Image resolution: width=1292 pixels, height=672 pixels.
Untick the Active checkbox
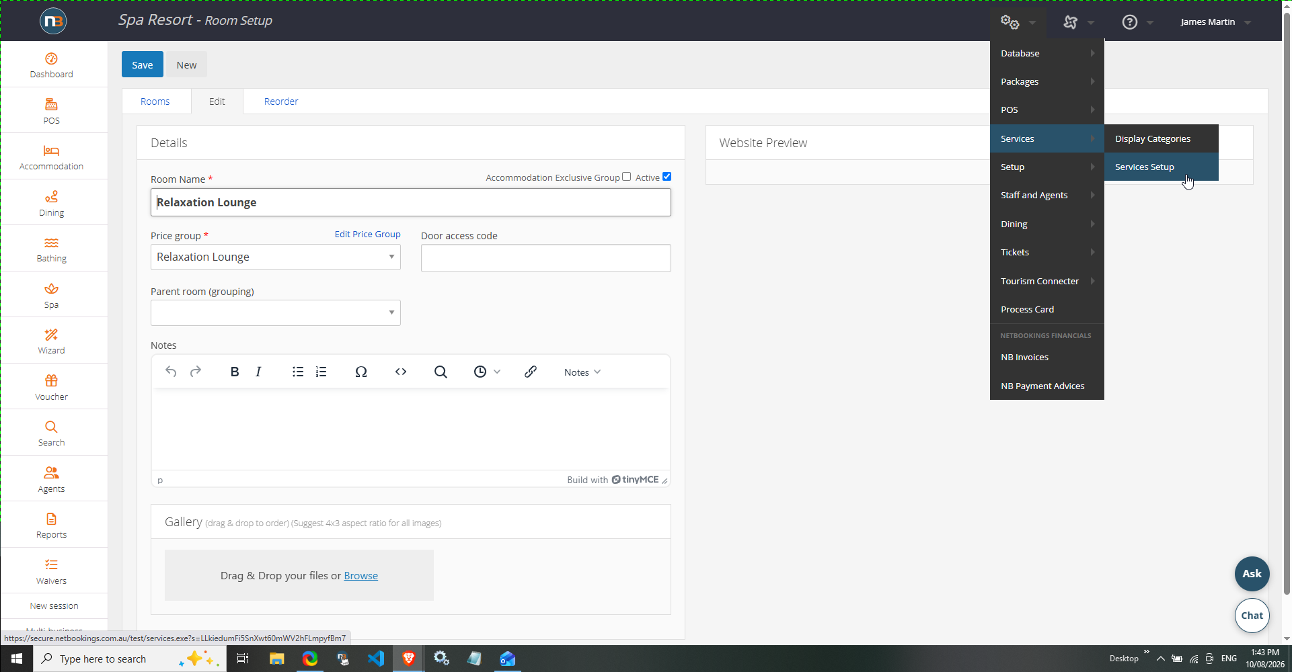click(667, 177)
